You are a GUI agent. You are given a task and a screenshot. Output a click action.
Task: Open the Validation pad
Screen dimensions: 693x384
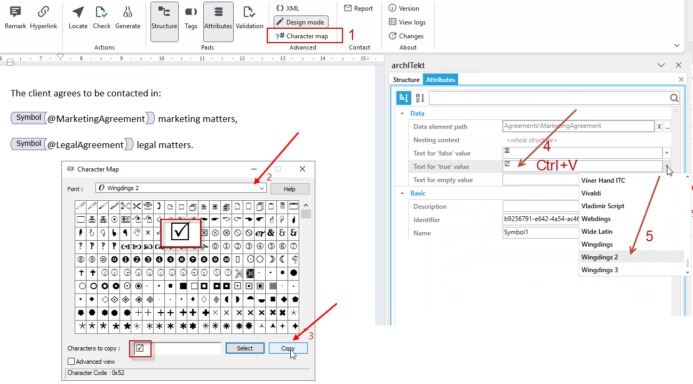249,18
